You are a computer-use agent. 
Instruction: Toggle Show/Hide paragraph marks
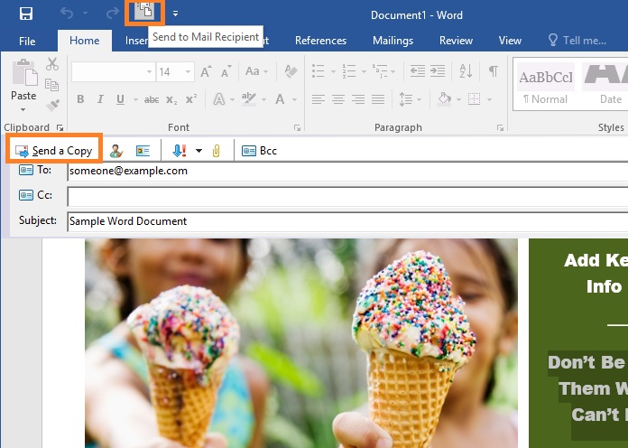[x=494, y=71]
